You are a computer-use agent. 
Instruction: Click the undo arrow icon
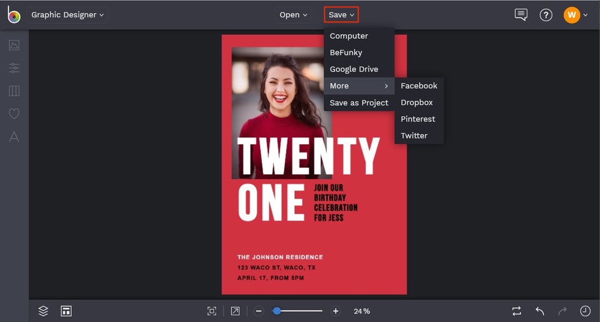click(540, 311)
